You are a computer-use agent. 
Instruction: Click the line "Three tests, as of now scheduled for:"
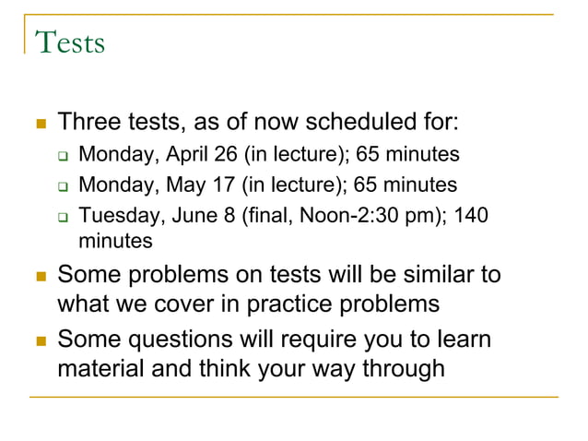coord(258,122)
